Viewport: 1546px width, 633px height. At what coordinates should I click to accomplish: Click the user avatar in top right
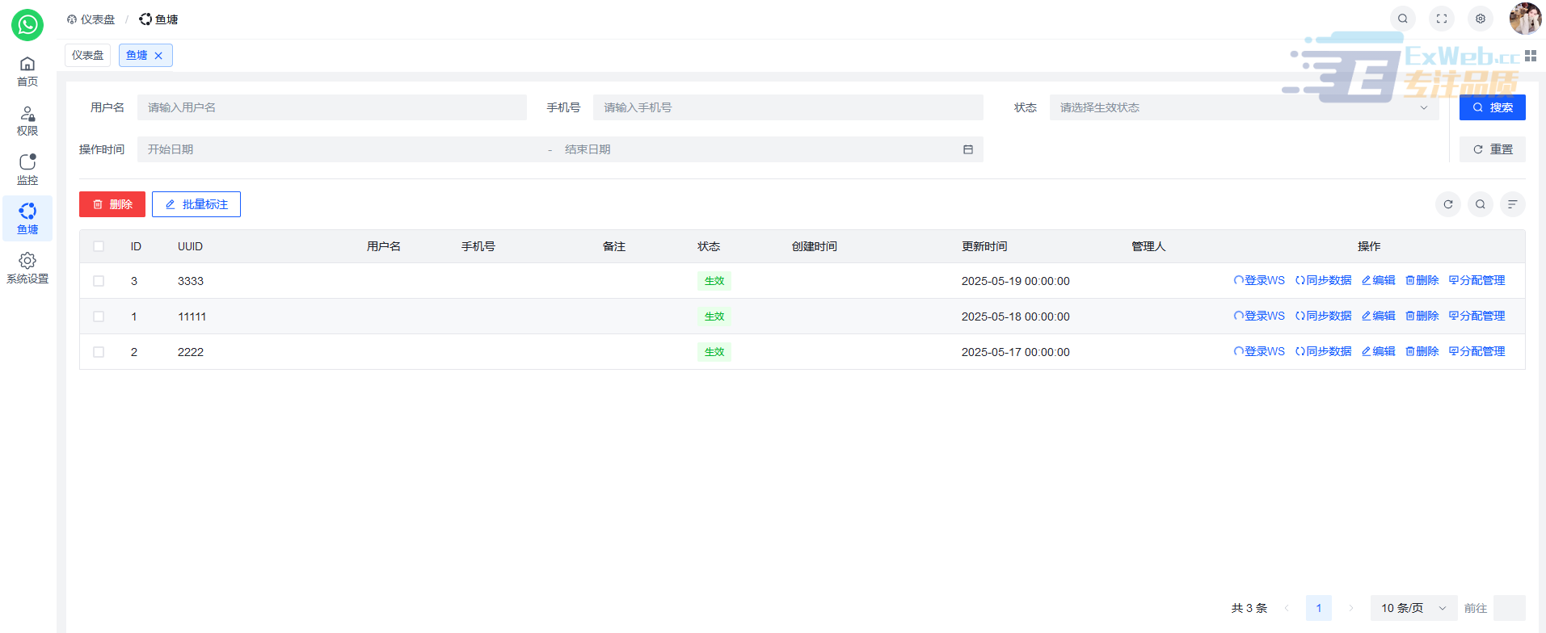coord(1524,19)
